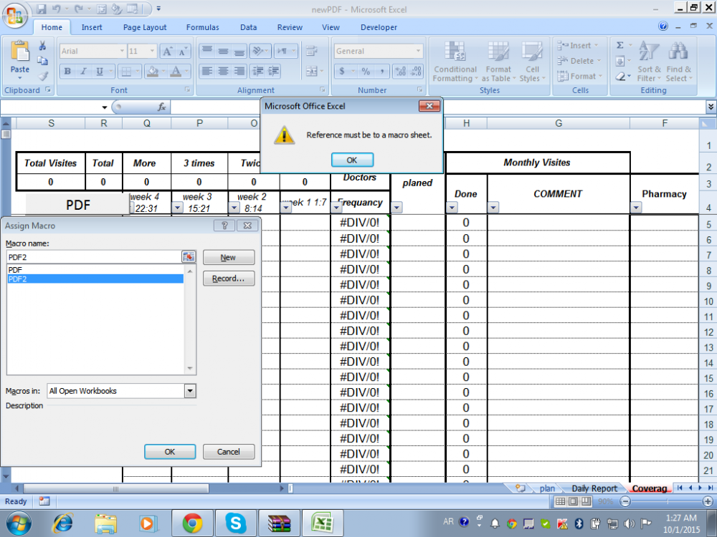Toggle Align Text Left
The image size is (717, 537).
pyautogui.click(x=207, y=71)
